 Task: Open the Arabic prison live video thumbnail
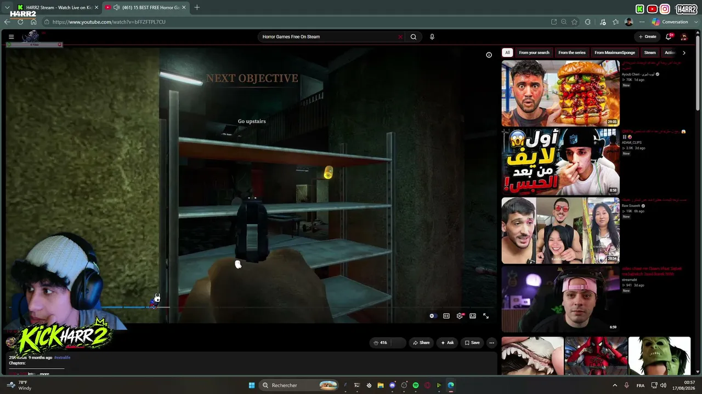tap(561, 161)
